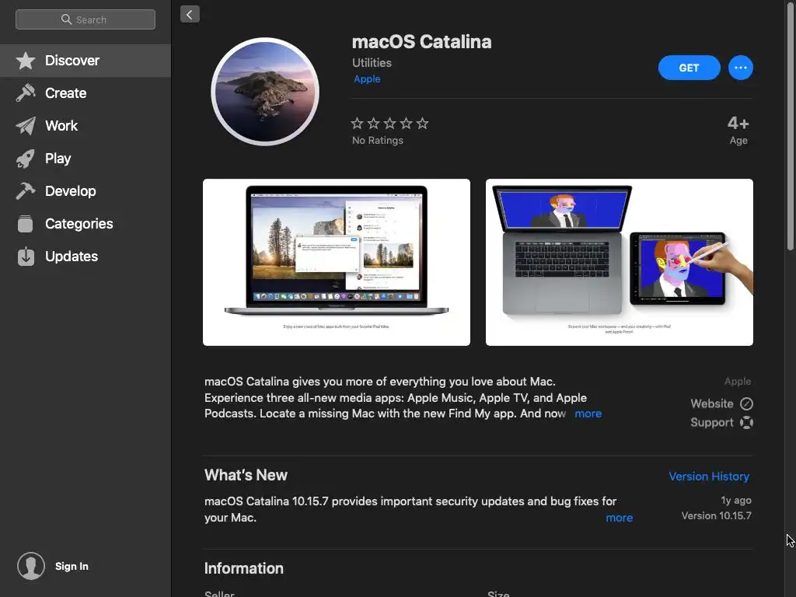
Task: Open the MacBook and iPad Sidecar screenshot
Action: tap(620, 263)
